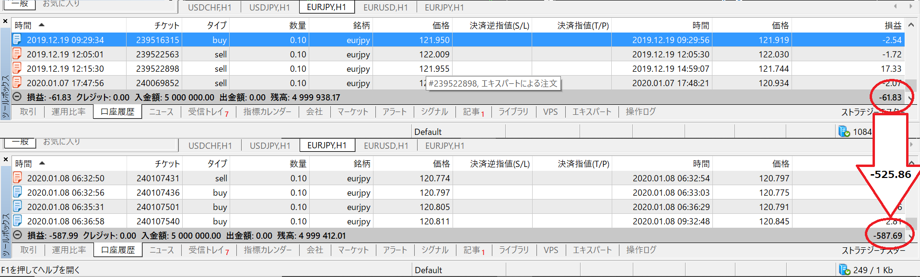Image resolution: width=920 pixels, height=277 pixels.
Task: Click the order icon for ticket 239522563
Action: tap(17, 54)
